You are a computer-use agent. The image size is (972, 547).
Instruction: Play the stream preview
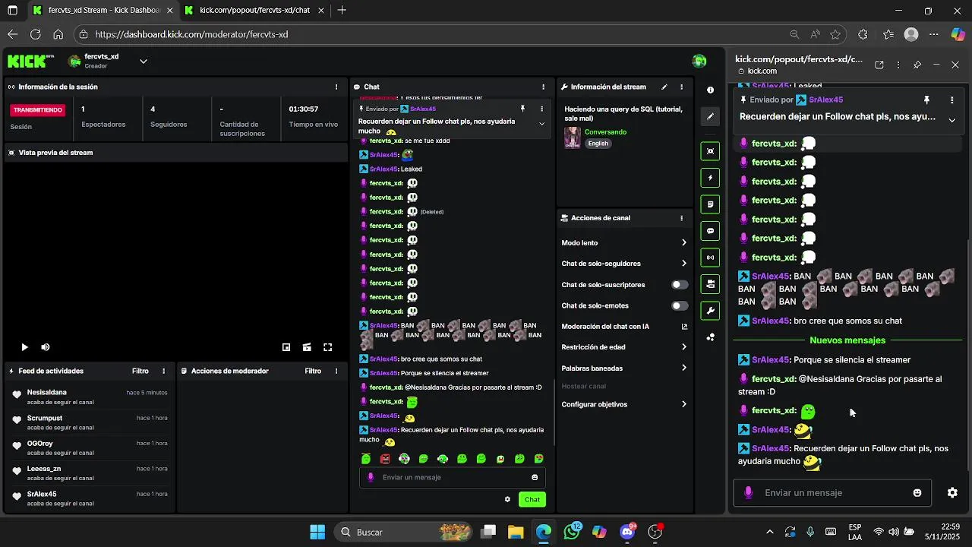pos(24,347)
